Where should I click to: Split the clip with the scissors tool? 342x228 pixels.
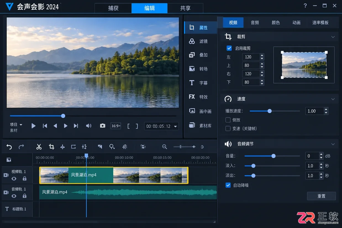coord(39,147)
